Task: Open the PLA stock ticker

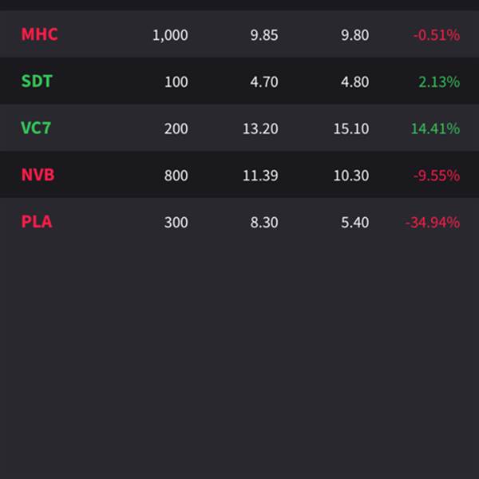Action: pyautogui.click(x=37, y=221)
